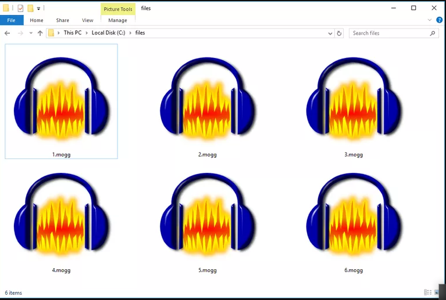
Task: Click the search magnifier icon
Action: (433, 33)
